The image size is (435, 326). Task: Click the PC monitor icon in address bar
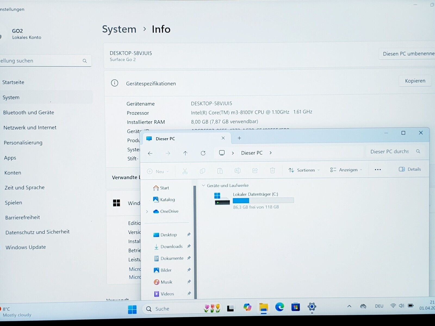(222, 153)
